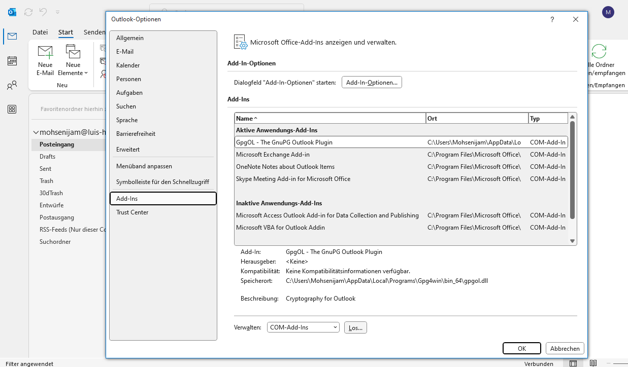The height and width of the screenshot is (367, 628).
Task: Select the Sprache options category
Action: 163,120
